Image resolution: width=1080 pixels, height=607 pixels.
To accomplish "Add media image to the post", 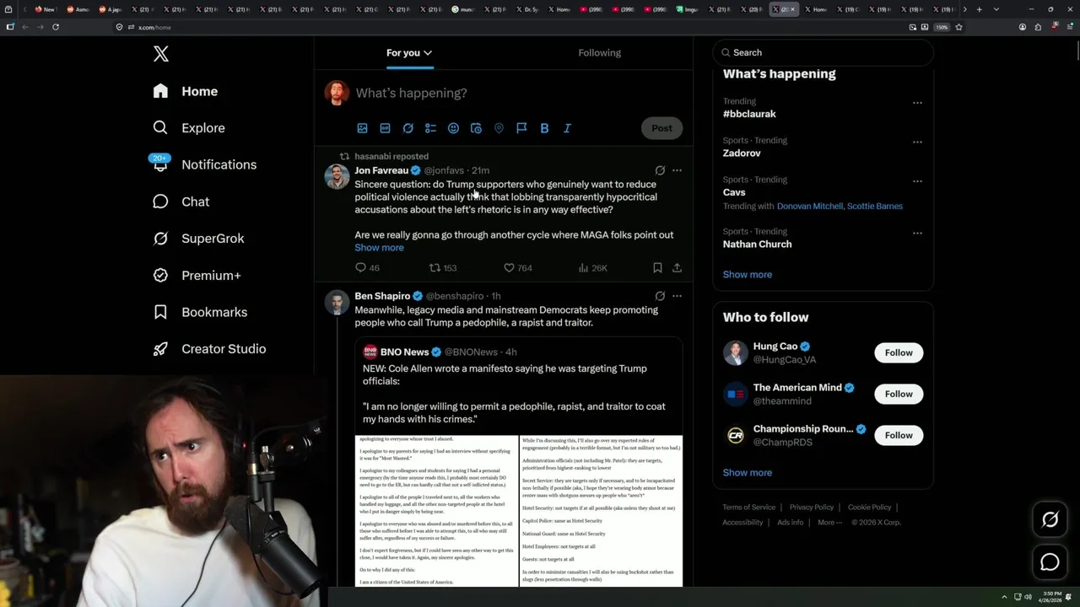I will (362, 128).
